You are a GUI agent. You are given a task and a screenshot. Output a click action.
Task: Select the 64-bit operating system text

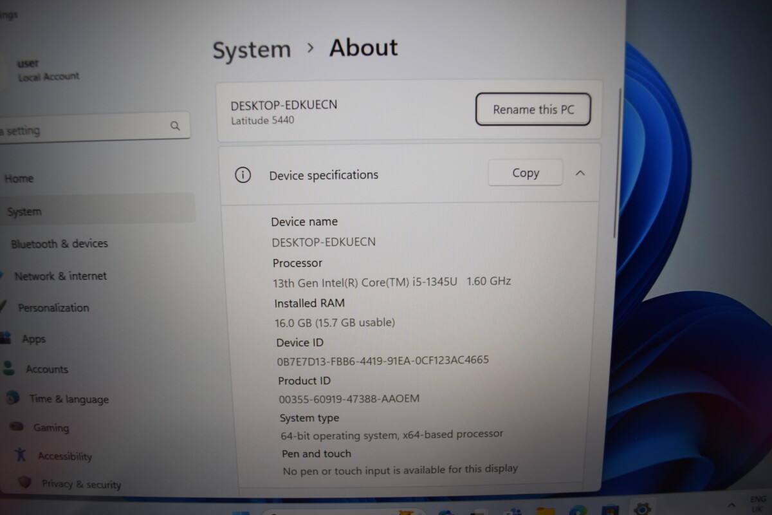click(x=392, y=435)
